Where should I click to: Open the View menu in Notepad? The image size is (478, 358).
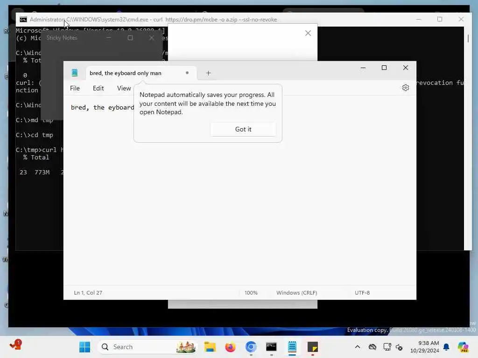pos(124,88)
